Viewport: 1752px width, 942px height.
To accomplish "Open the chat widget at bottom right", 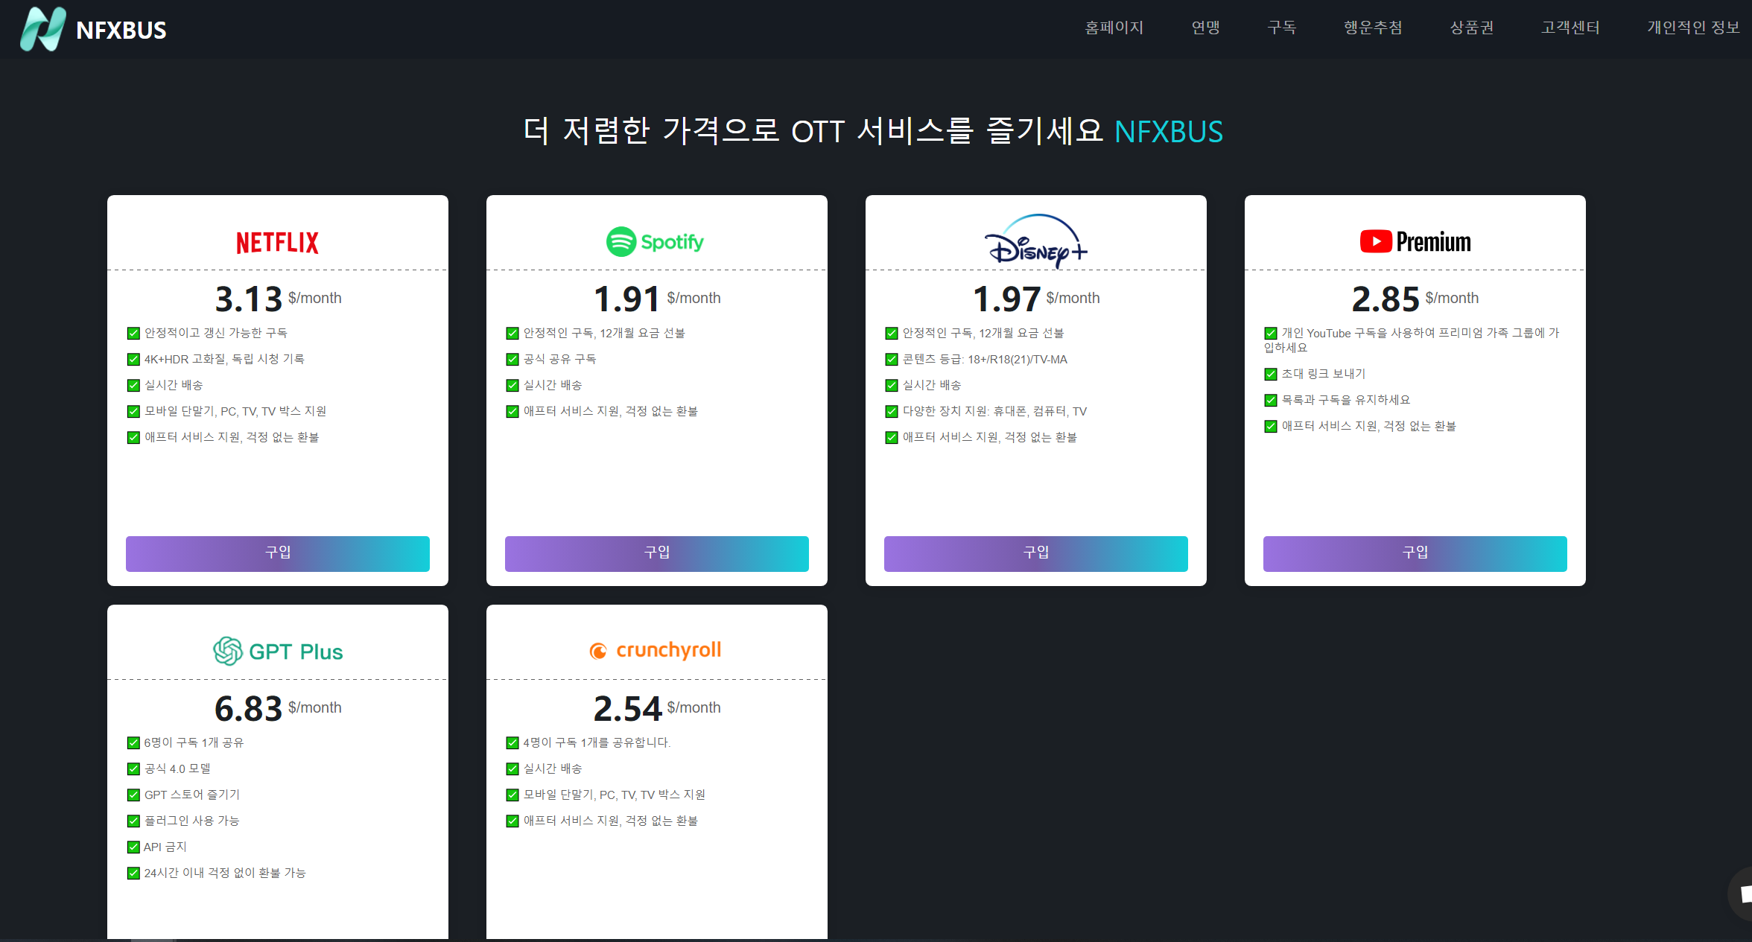I will [1742, 894].
